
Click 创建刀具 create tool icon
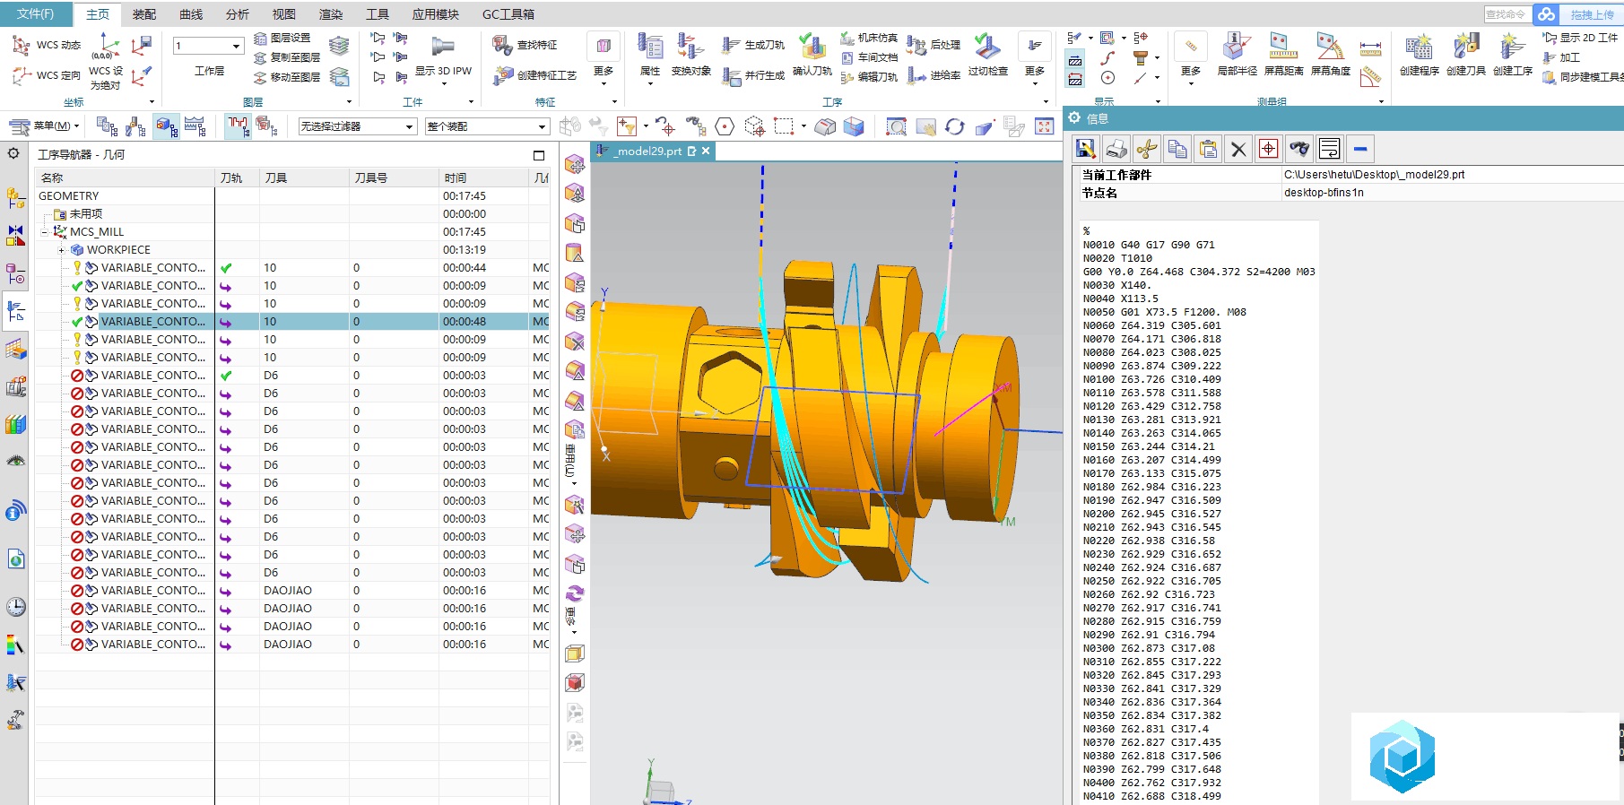coord(1466,56)
